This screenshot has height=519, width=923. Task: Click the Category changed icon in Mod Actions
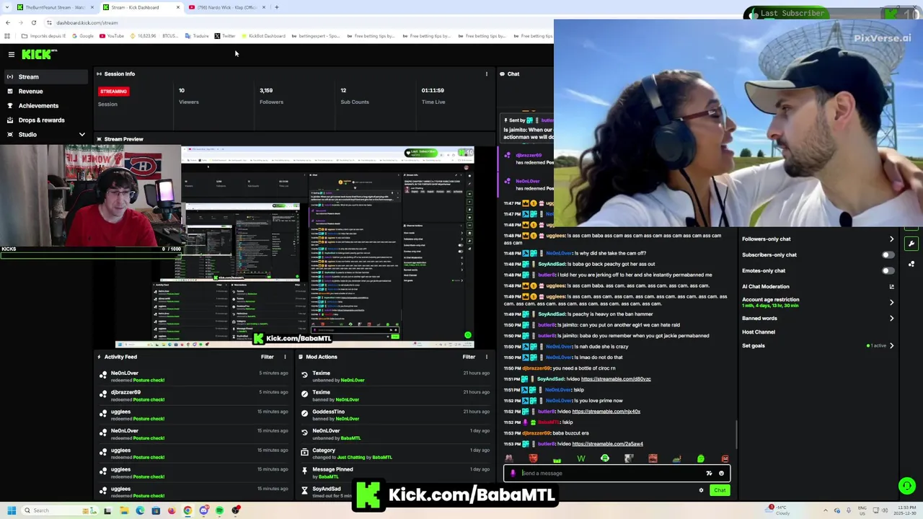click(304, 451)
